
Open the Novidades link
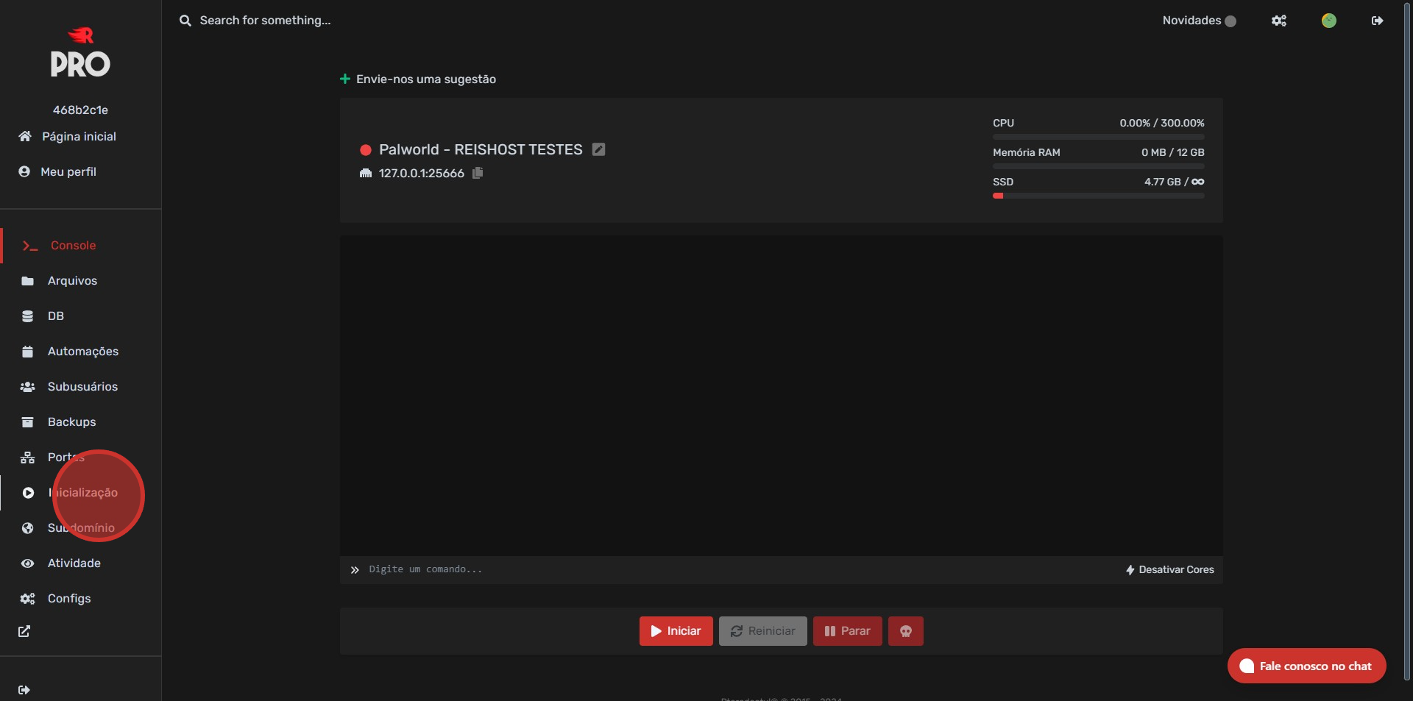pyautogui.click(x=1199, y=21)
